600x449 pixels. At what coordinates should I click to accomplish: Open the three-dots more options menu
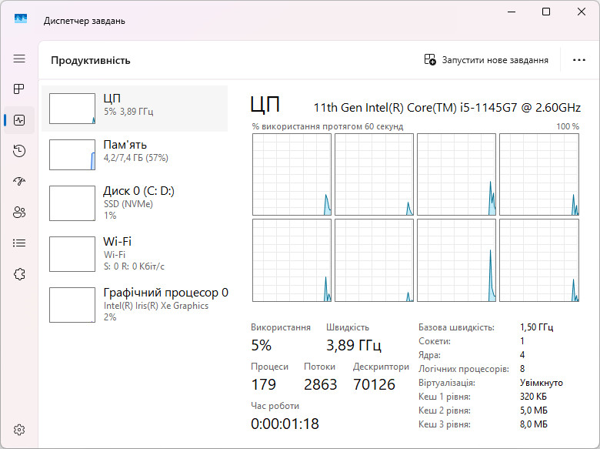tap(579, 60)
